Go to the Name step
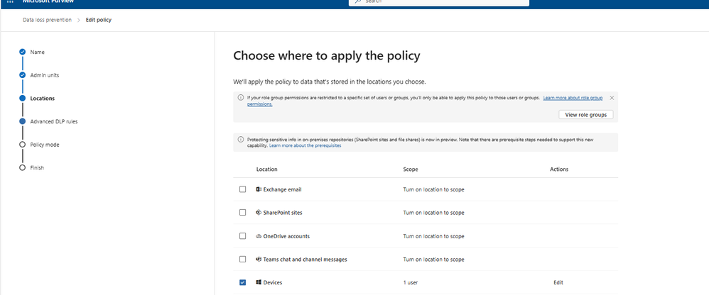709x295 pixels. pos(37,52)
